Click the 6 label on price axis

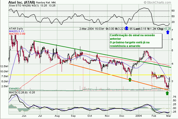[x=172, y=39]
